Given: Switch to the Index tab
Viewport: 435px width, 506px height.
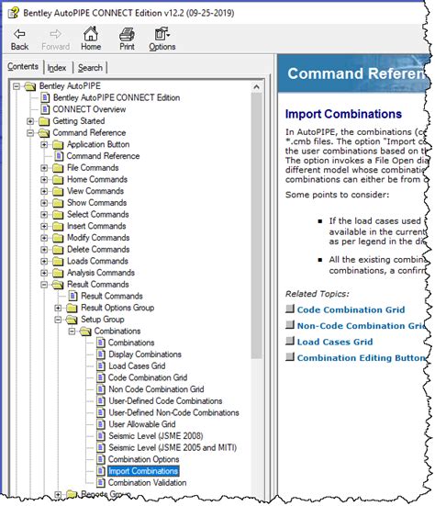Looking at the screenshot, I should click(57, 68).
